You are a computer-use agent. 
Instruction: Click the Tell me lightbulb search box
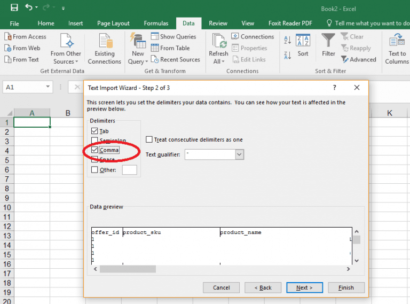[x=368, y=24]
